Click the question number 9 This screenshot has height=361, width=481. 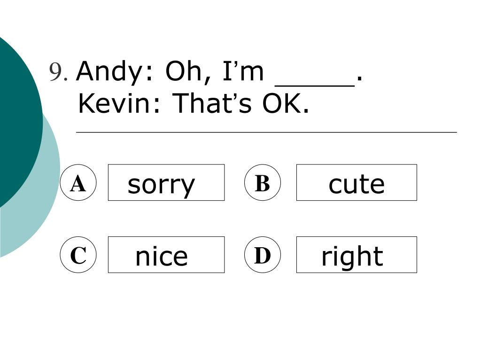tap(58, 72)
